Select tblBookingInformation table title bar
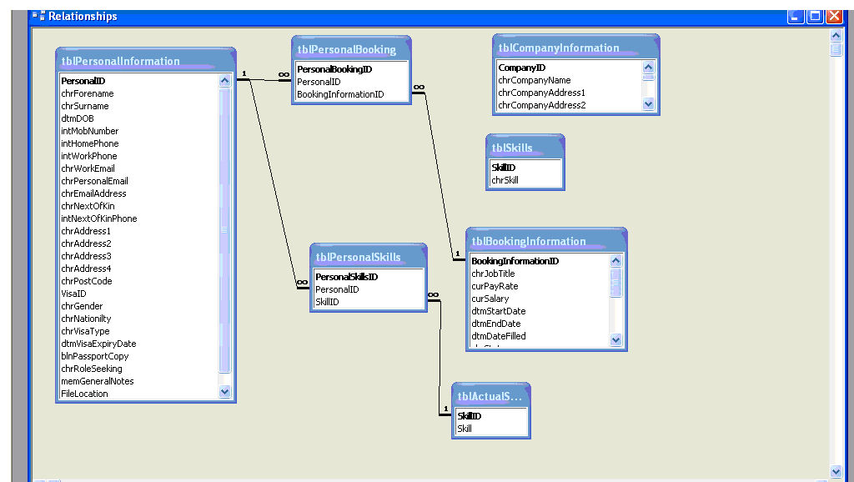854x482 pixels. [546, 241]
